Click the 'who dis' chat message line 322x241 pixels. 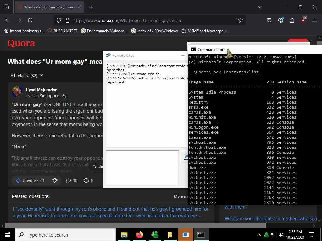click(133, 74)
